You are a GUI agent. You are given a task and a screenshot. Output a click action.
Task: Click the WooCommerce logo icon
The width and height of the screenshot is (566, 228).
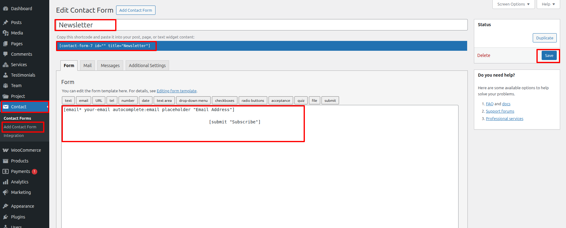6,150
